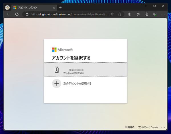The width and height of the screenshot is (171, 134).
Task: Toggle the split screen icon
Action: point(130,14)
